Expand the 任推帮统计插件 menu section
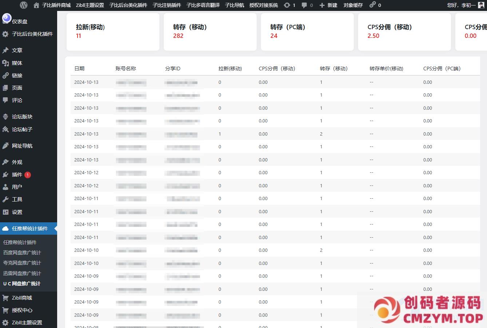The width and height of the screenshot is (487, 328). pyautogui.click(x=29, y=229)
